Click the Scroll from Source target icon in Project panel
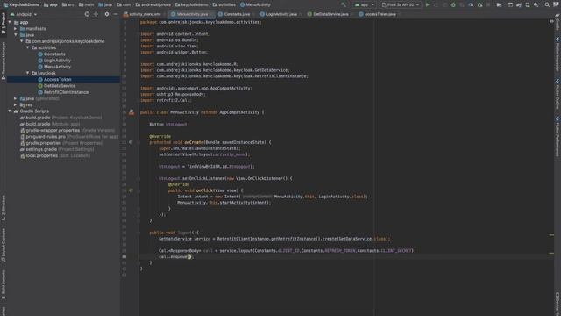The width and height of the screenshot is (561, 316). [87, 14]
